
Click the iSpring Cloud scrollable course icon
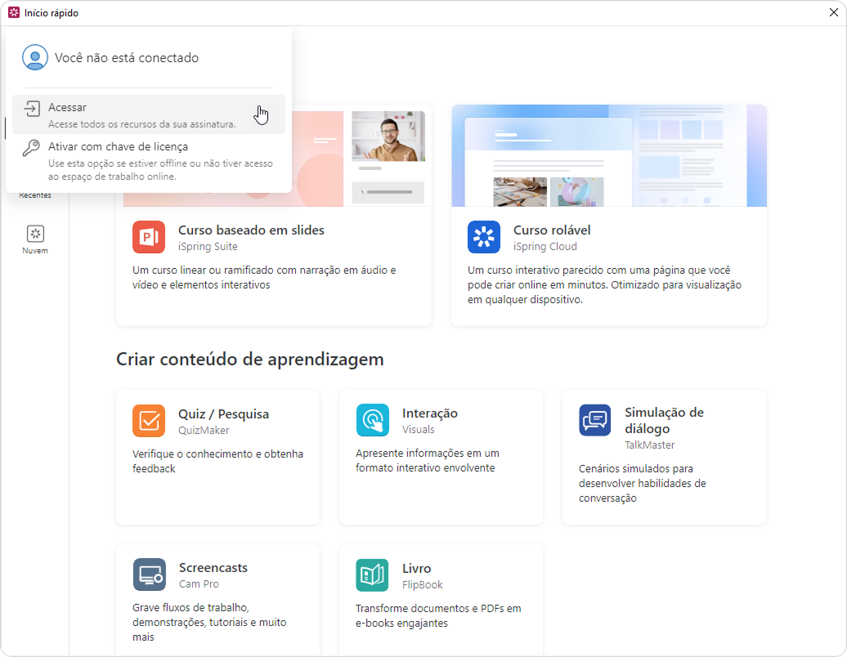(484, 237)
